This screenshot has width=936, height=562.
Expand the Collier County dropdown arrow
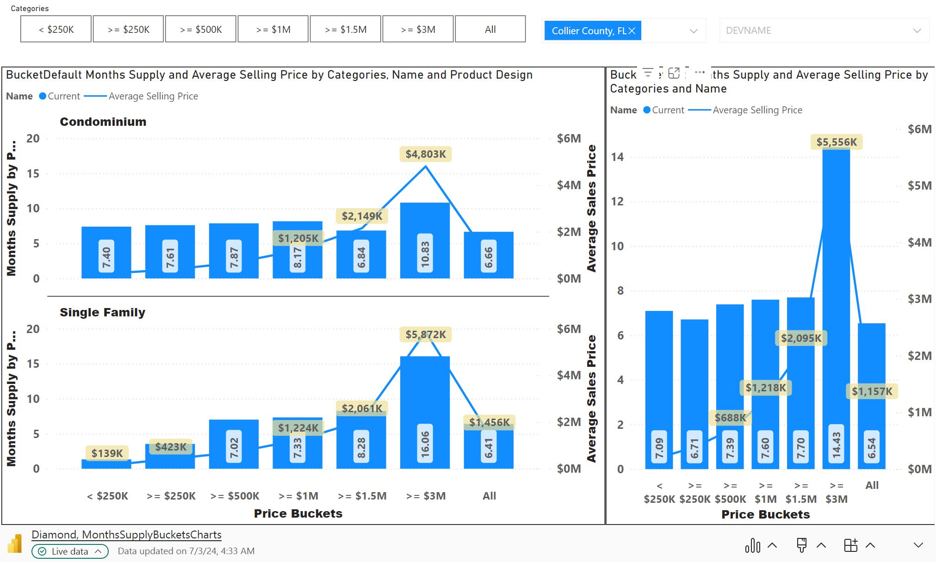click(x=694, y=31)
